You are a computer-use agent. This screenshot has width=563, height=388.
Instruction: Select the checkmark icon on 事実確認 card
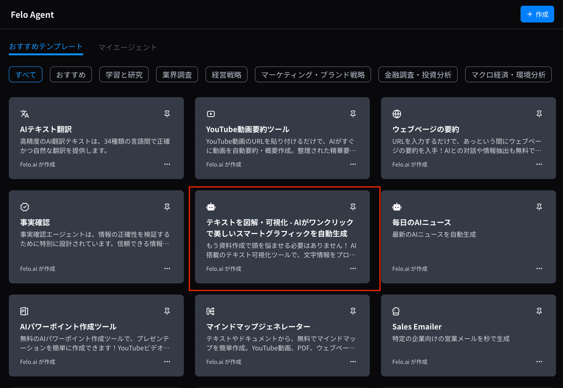pyautogui.click(x=23, y=206)
